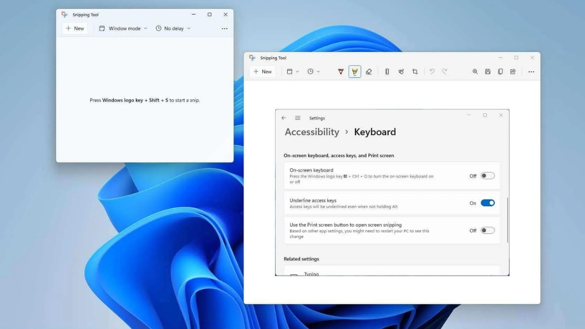Select the Ballpoint pen tool
The height and width of the screenshot is (329, 585).
click(x=340, y=72)
